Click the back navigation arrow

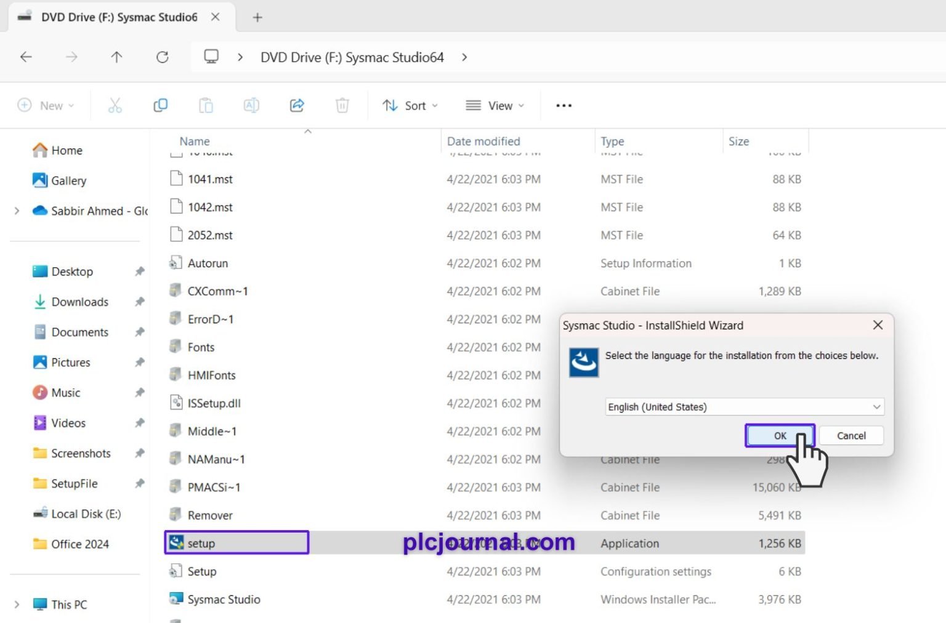(26, 57)
